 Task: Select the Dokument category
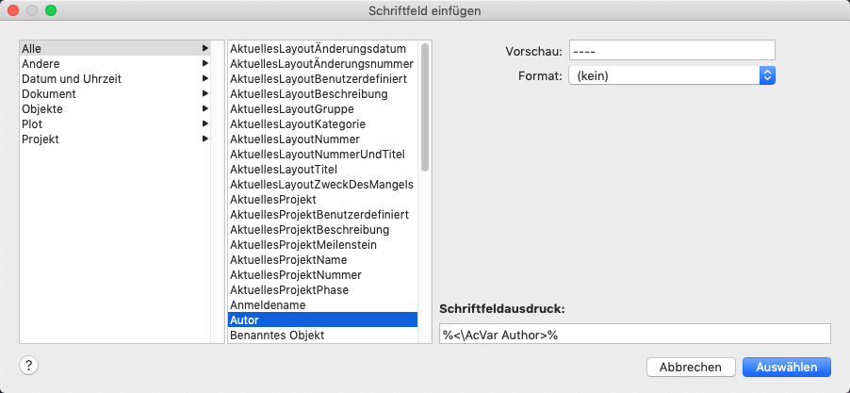coord(49,93)
